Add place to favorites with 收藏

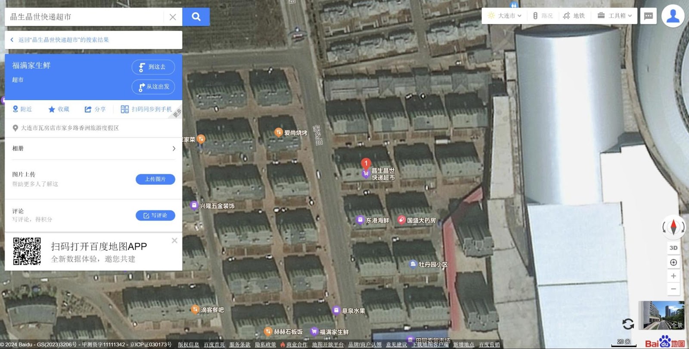(59, 109)
